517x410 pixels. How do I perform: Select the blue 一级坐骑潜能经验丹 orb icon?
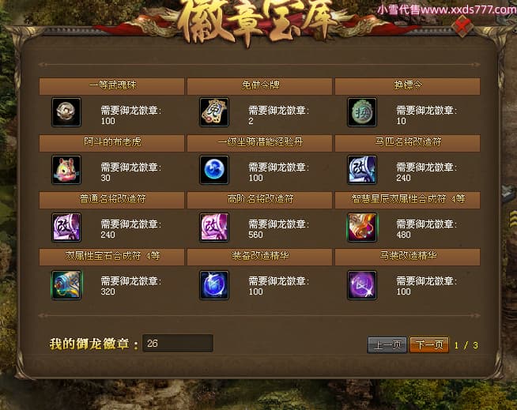[x=214, y=170]
